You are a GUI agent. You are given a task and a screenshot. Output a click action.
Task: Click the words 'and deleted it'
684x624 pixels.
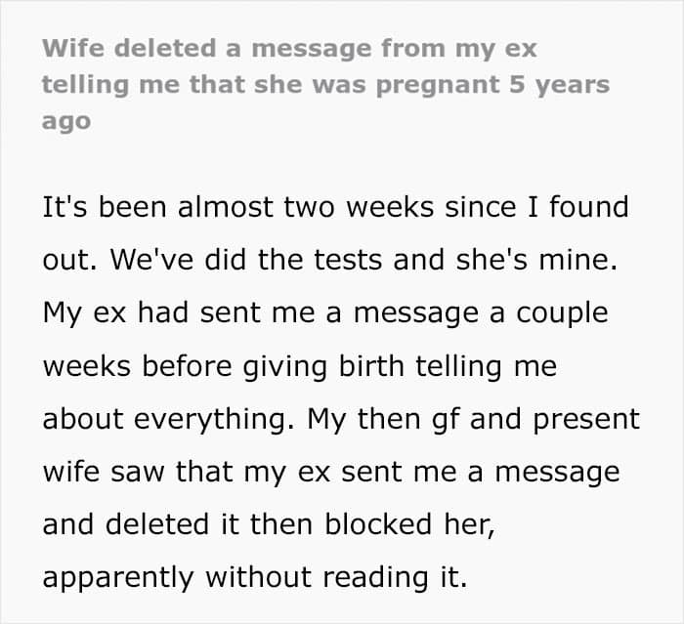coord(141,524)
